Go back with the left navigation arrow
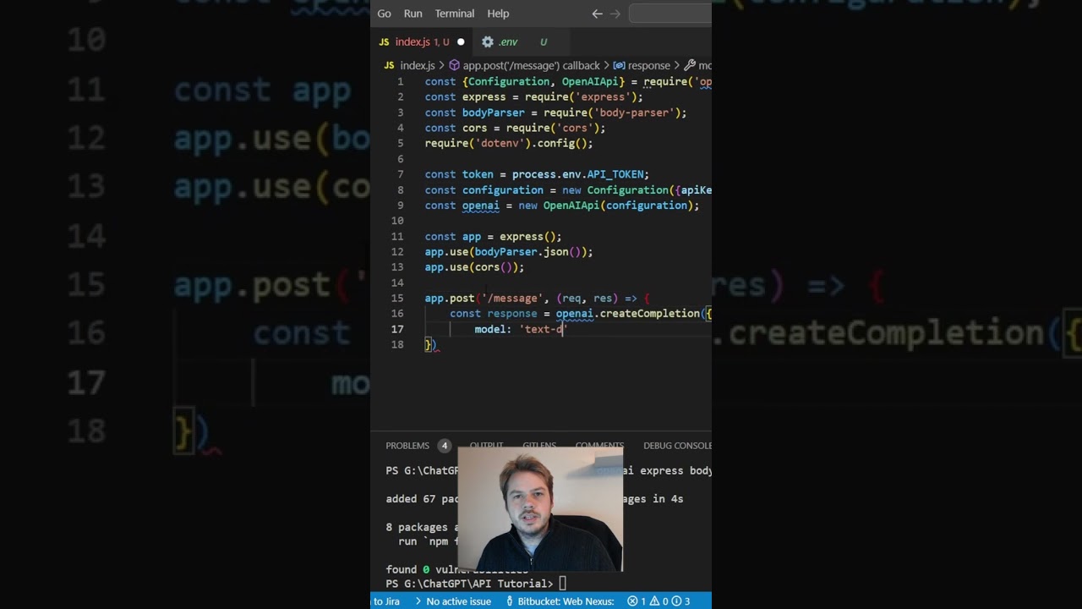 coord(598,14)
